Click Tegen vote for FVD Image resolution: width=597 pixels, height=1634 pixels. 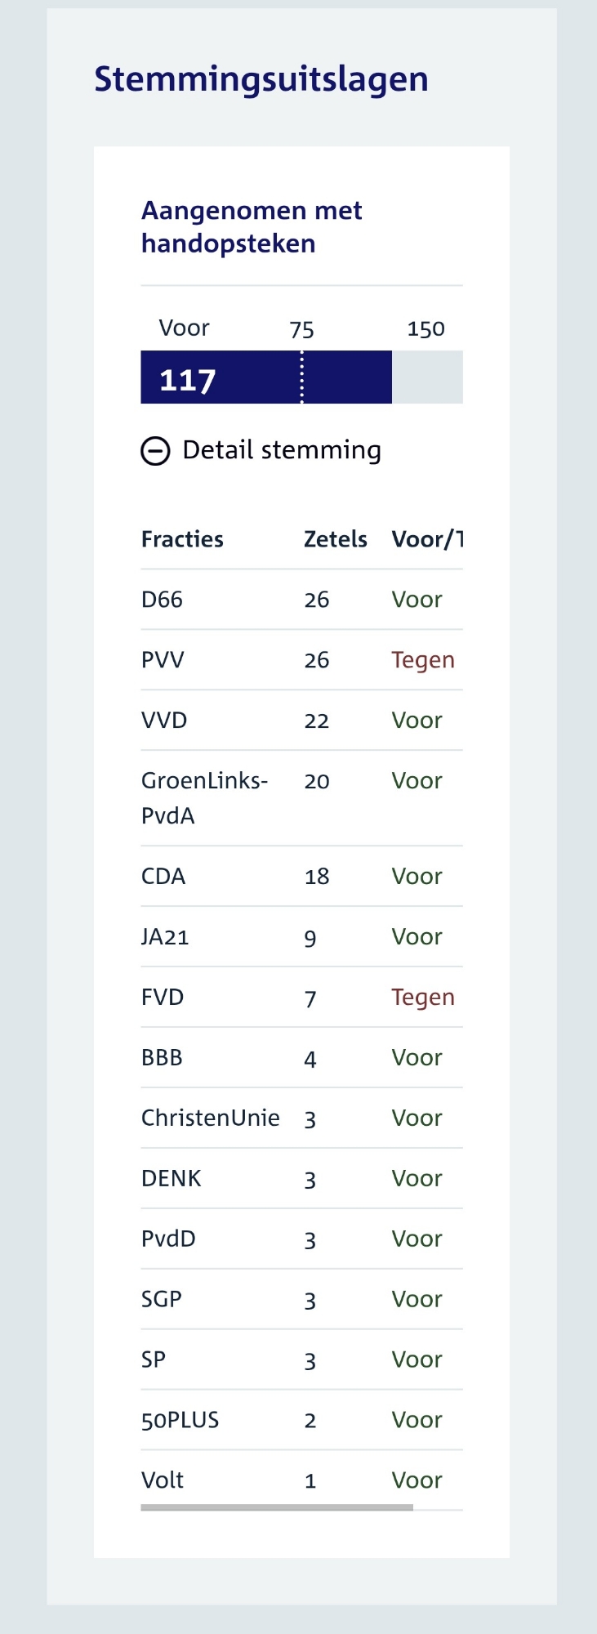click(422, 998)
